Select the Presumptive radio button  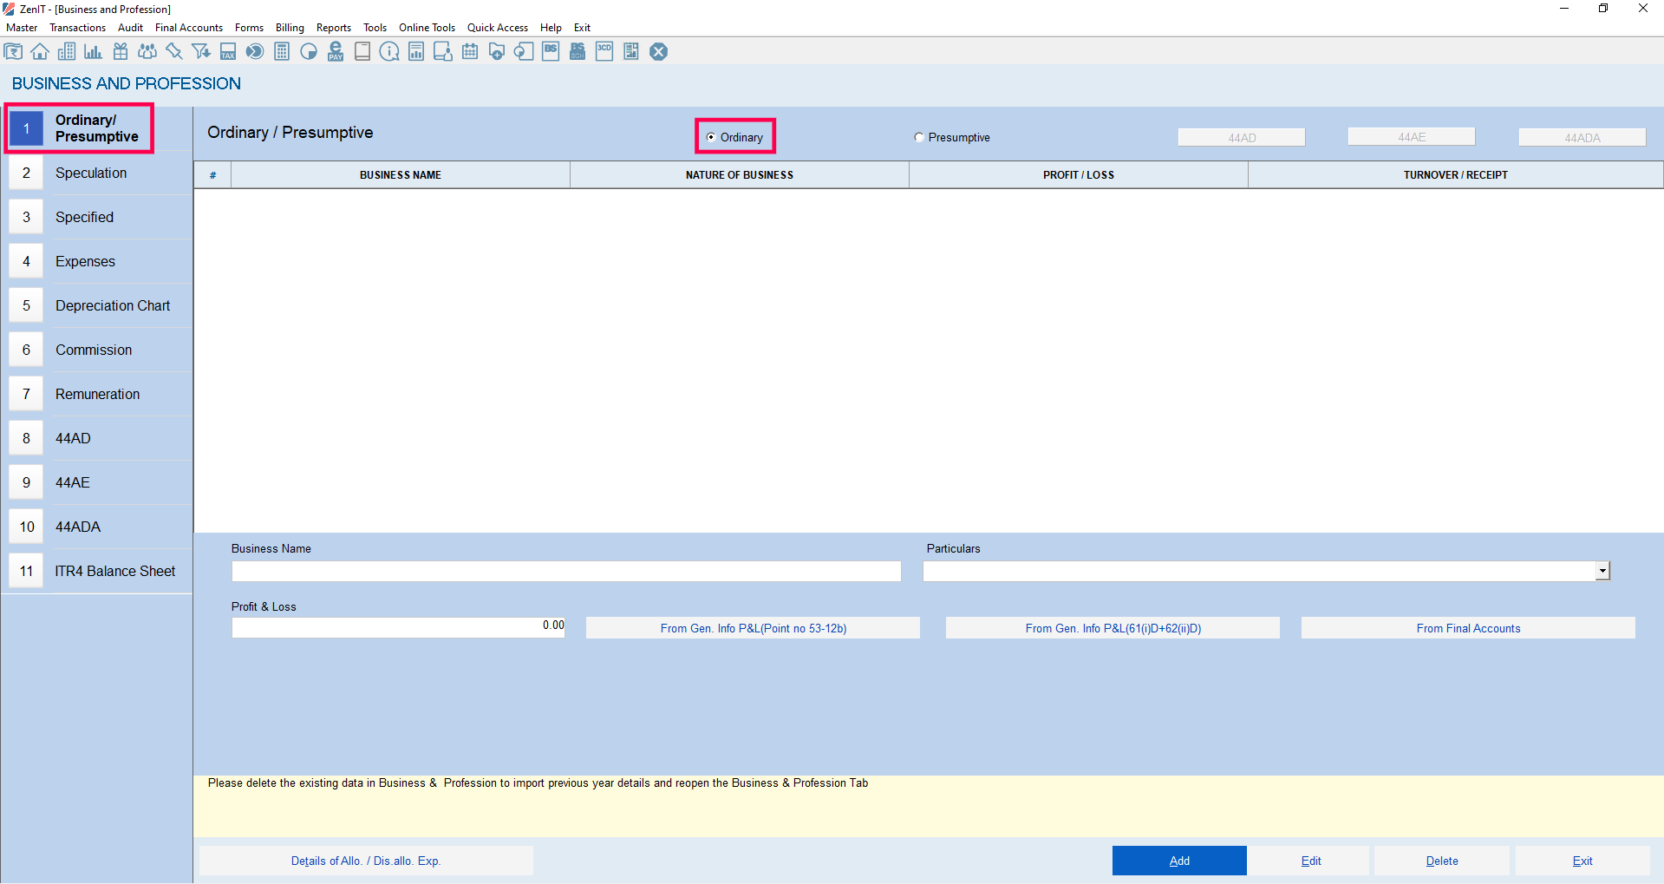click(919, 137)
